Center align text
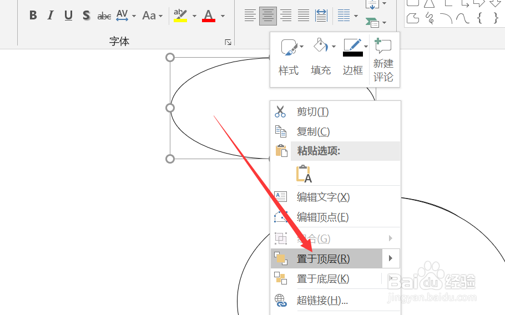505x315 pixels. 267,15
